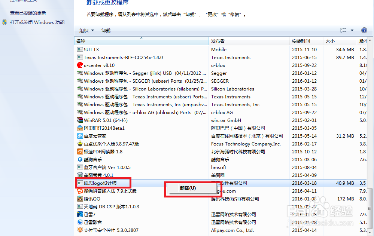
Task: Click size value '34.6 MB'
Action: [x=345, y=50]
